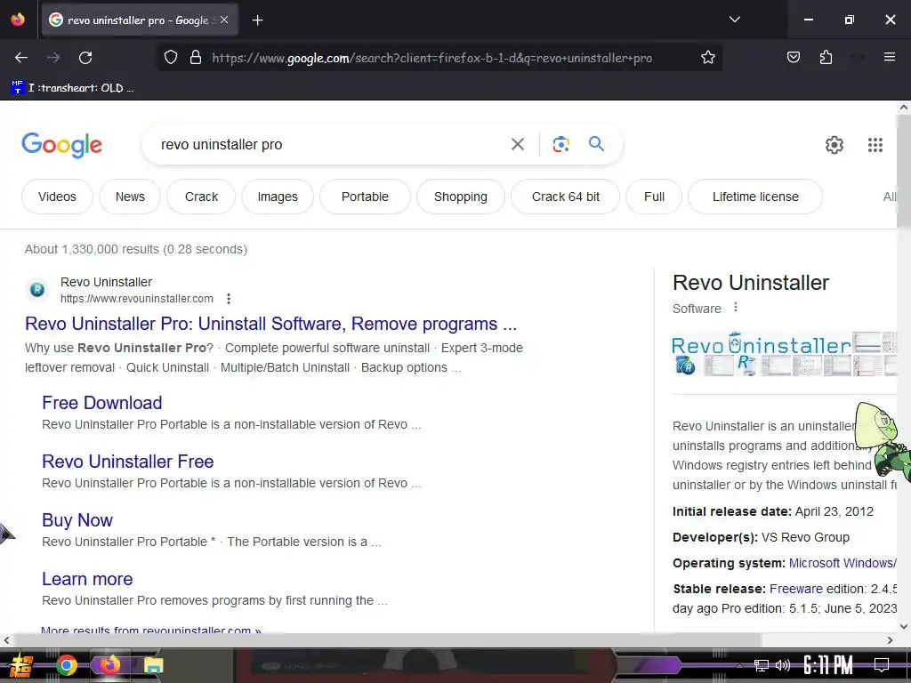911x683 pixels.
Task: Switch to Firefox on the taskbar
Action: (x=109, y=665)
